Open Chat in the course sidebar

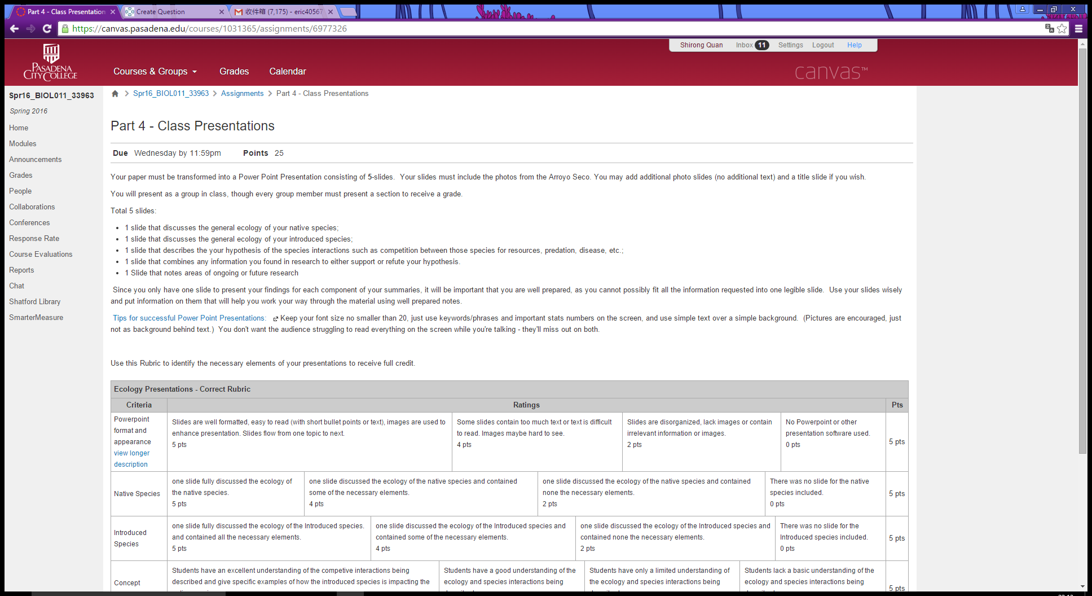point(17,286)
